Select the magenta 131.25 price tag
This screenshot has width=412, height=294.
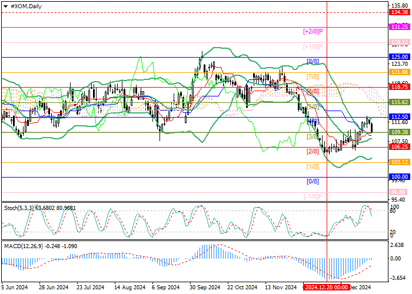click(x=400, y=27)
